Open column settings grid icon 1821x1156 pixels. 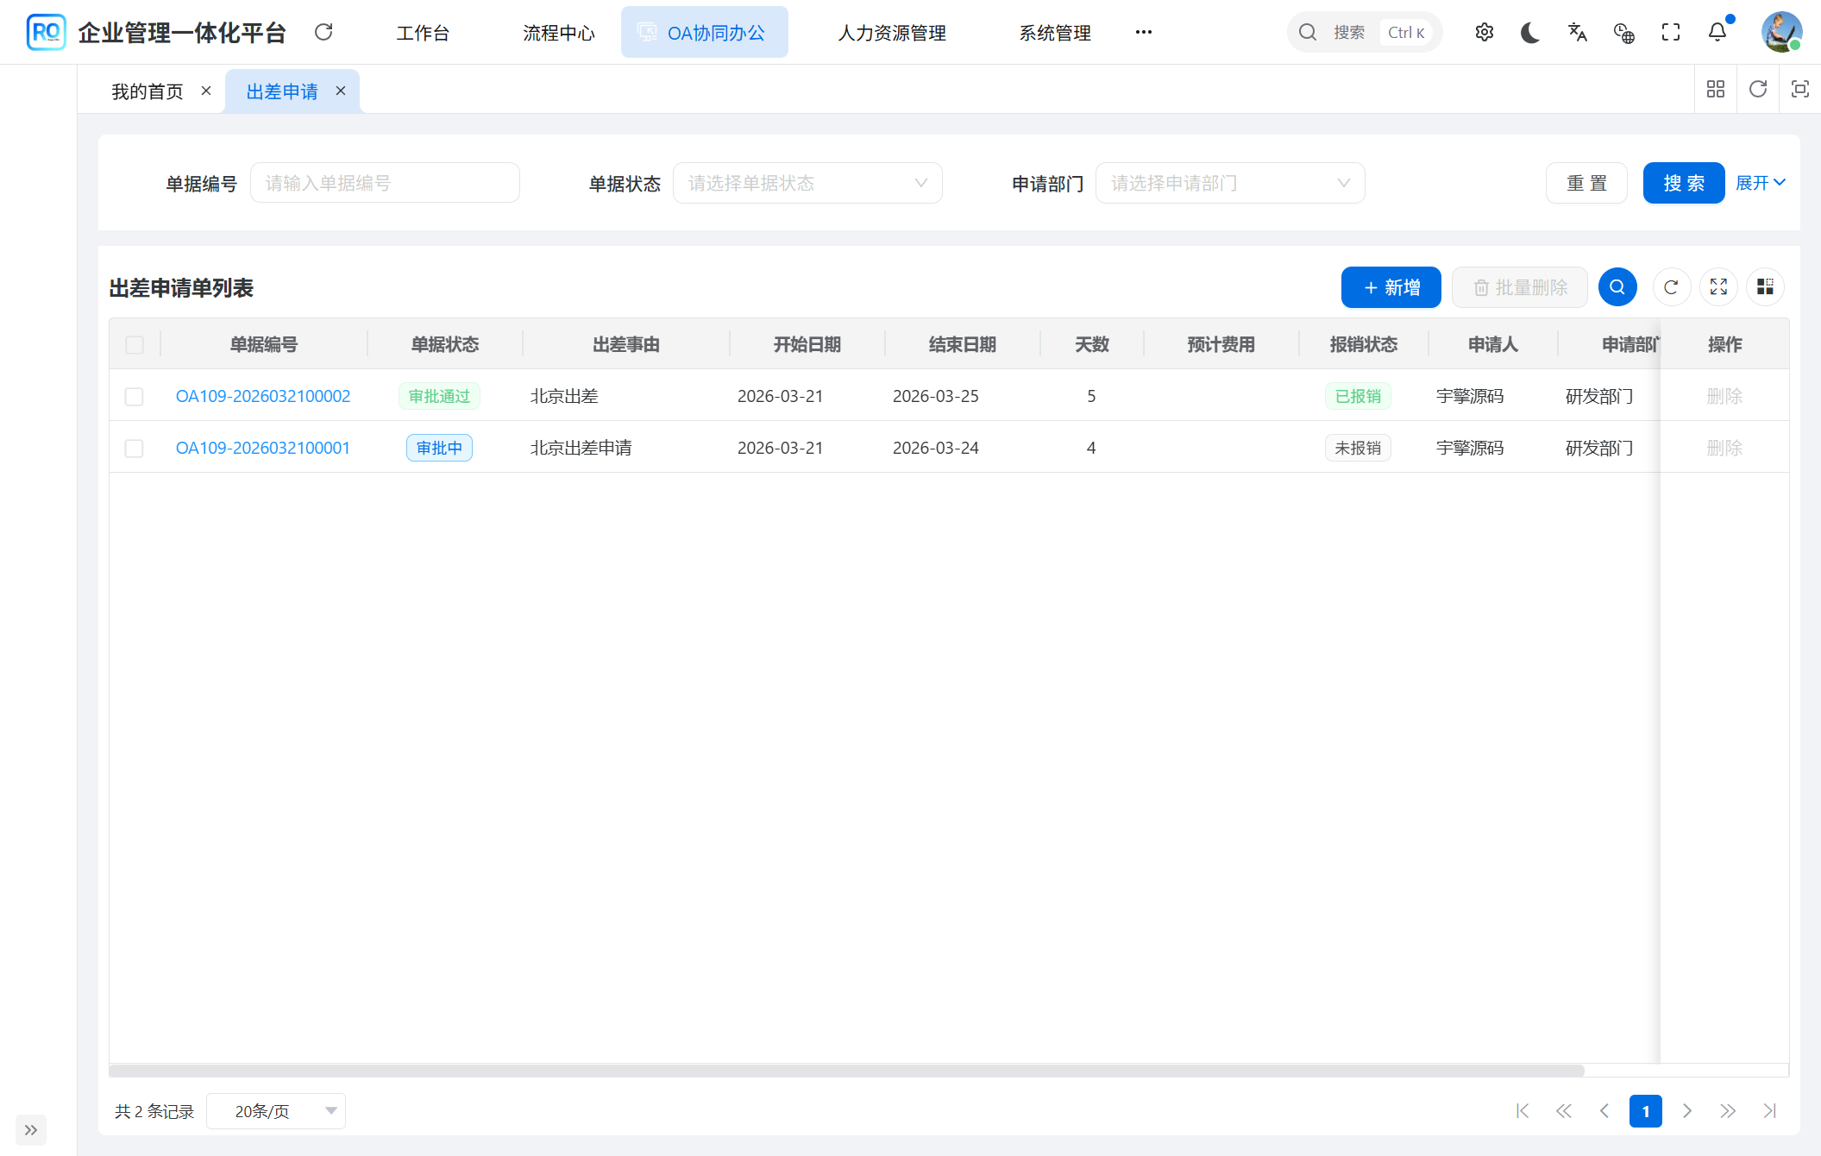[1765, 287]
